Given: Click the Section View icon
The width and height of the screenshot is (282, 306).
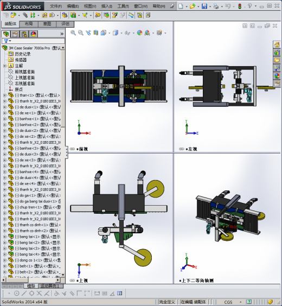Looking at the screenshot, I should coord(95,33).
